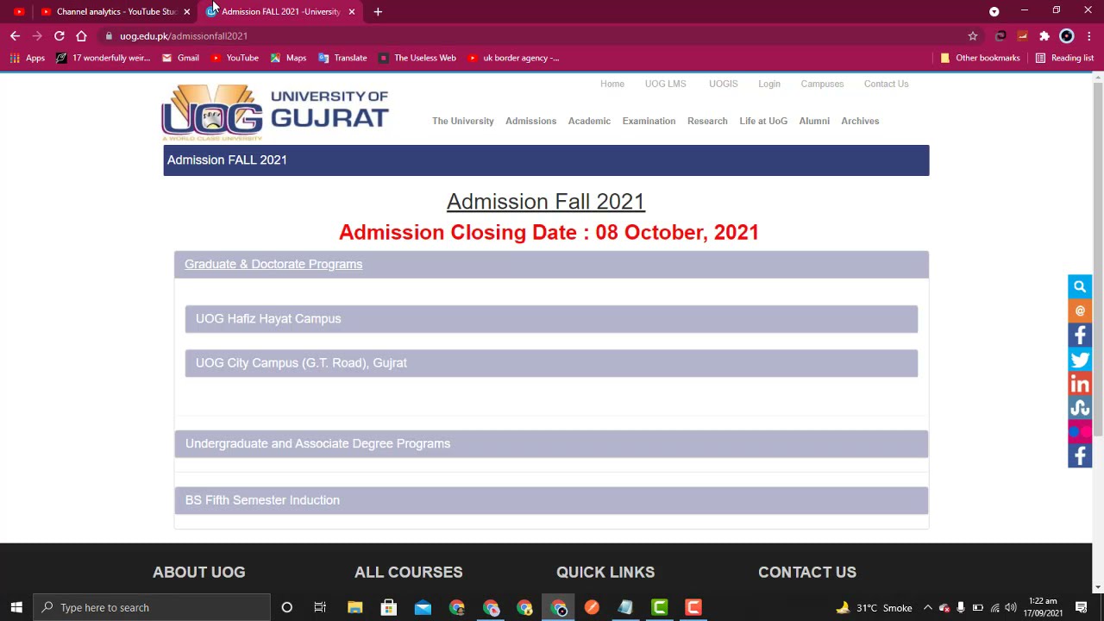Show hidden system tray icons
Image resolution: width=1104 pixels, height=621 pixels.
928,607
